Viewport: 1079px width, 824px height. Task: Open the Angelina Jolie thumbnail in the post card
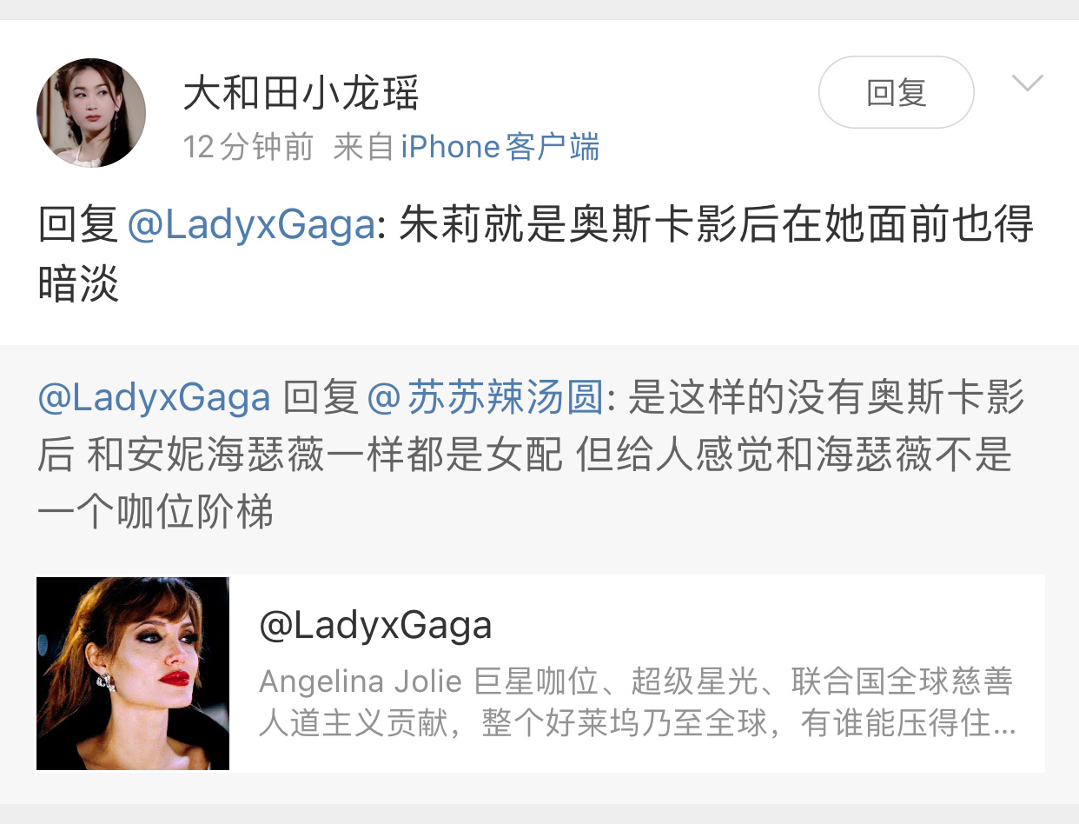133,673
